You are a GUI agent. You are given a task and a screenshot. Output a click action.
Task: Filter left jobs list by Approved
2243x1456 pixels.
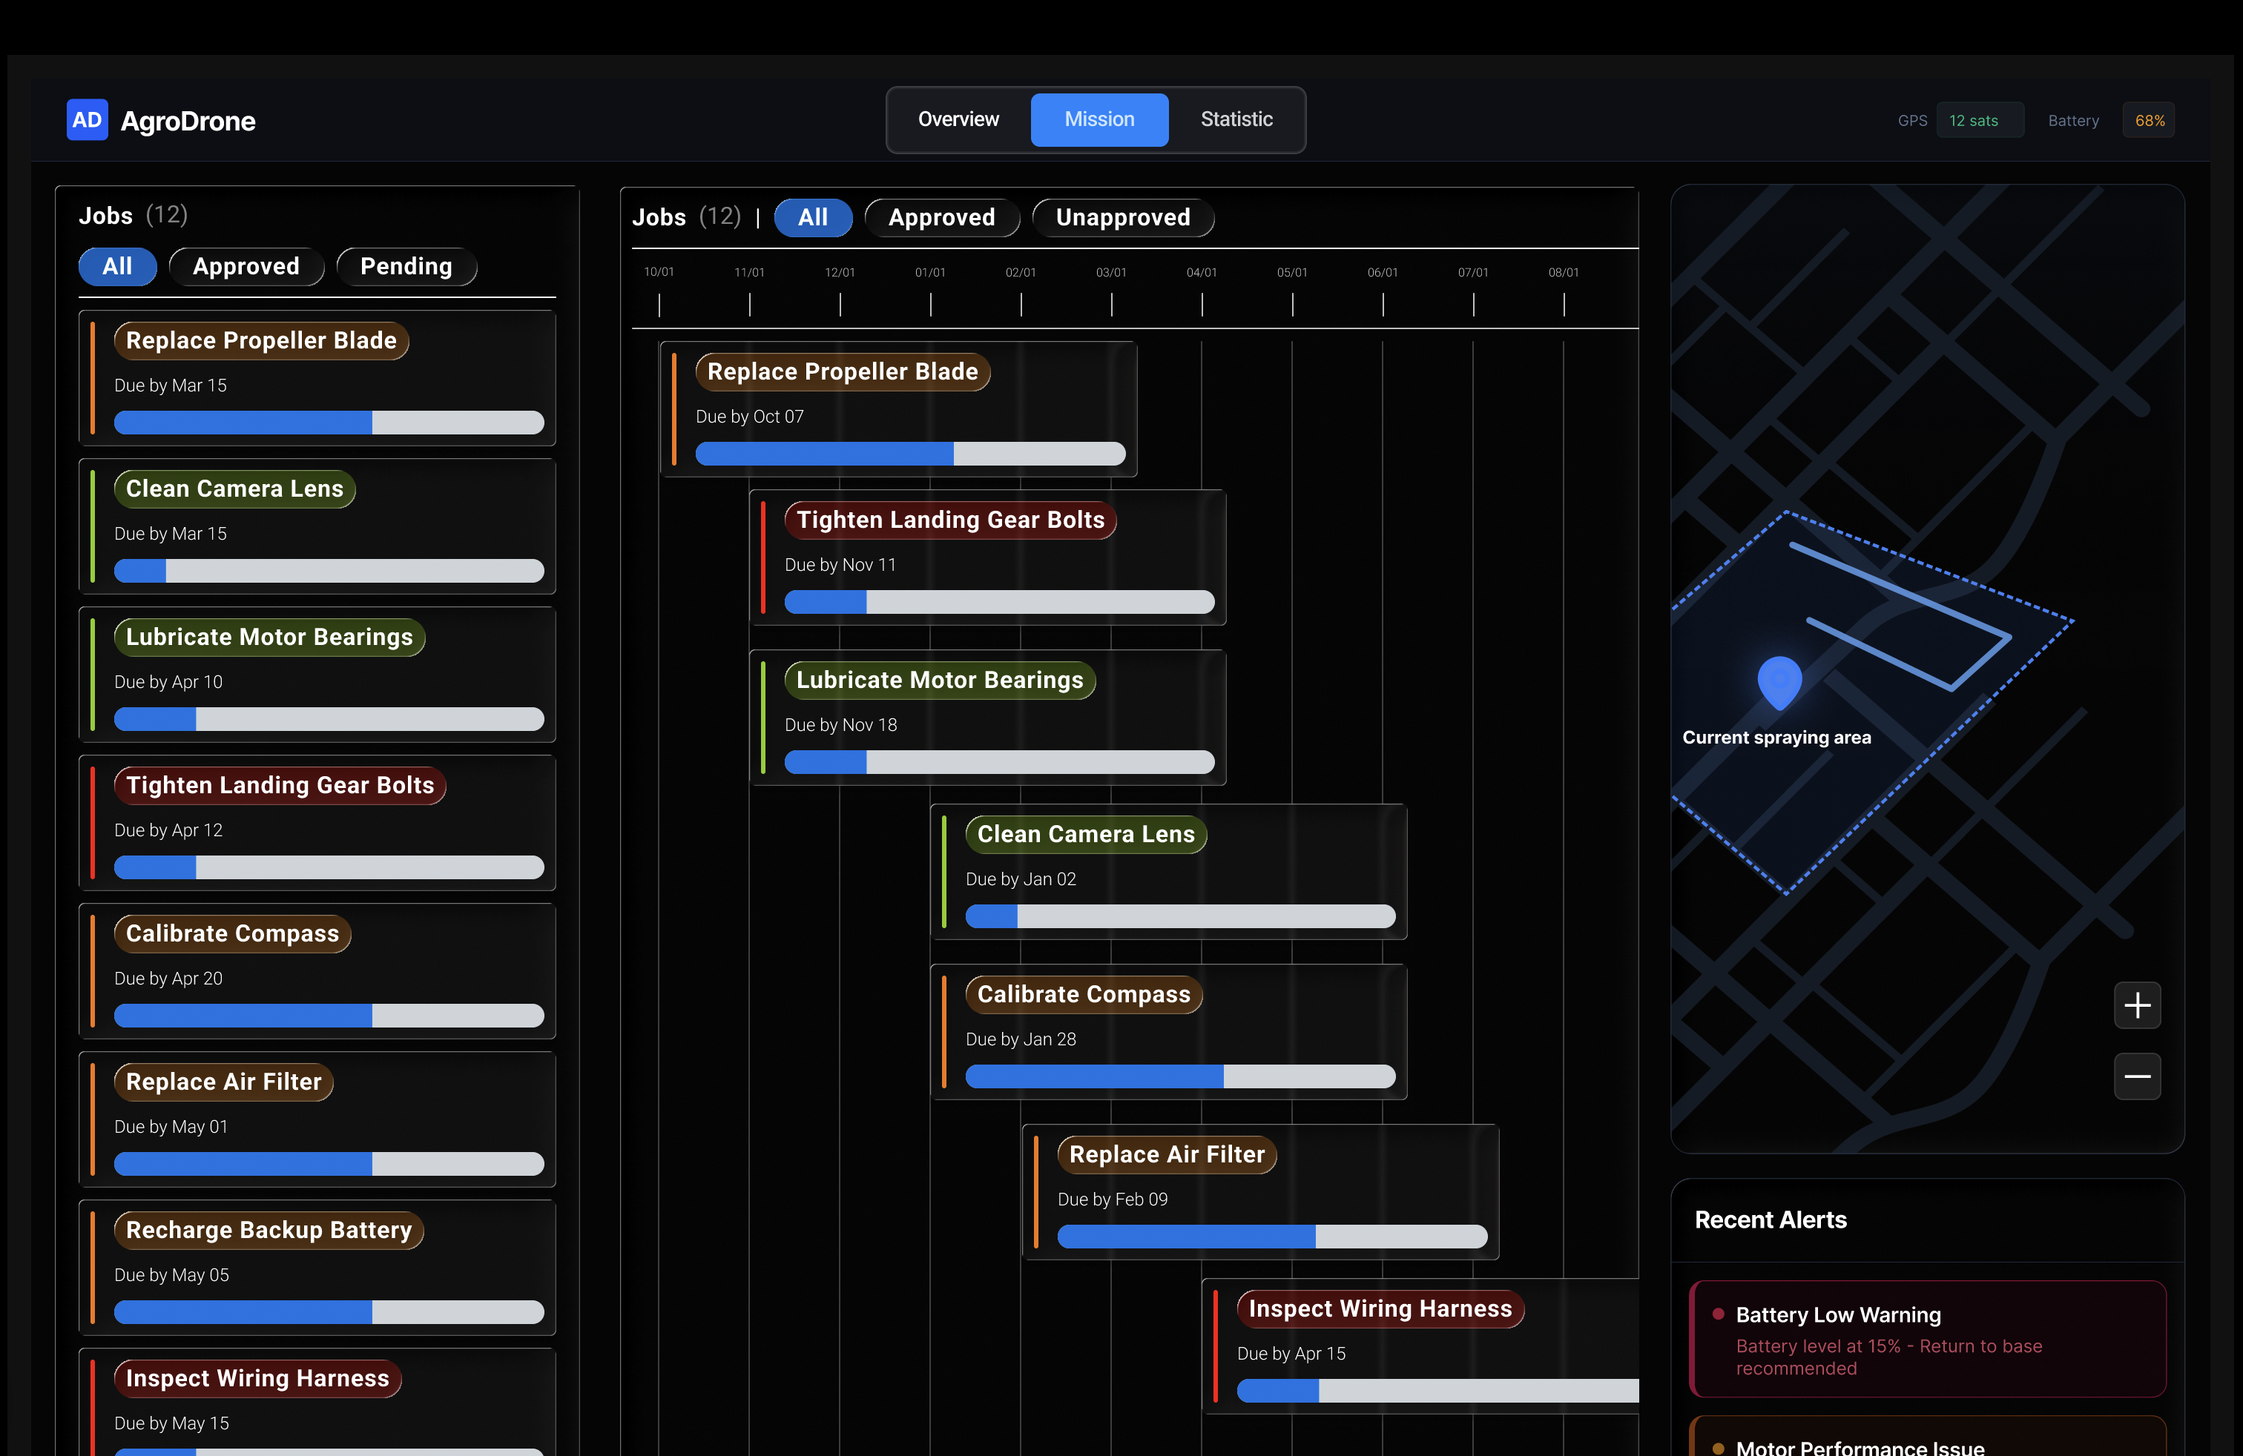click(x=246, y=267)
